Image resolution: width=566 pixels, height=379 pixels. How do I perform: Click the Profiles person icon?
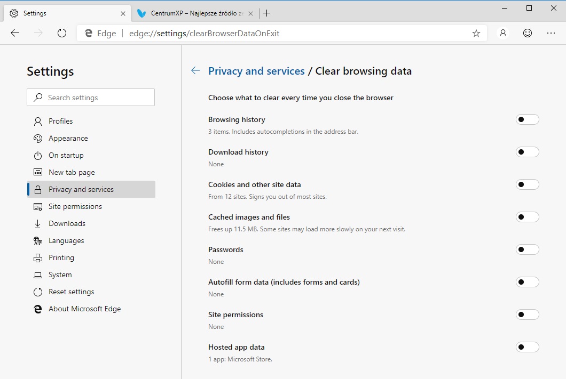38,122
